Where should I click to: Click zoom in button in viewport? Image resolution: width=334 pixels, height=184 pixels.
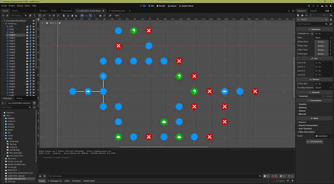click(60, 23)
